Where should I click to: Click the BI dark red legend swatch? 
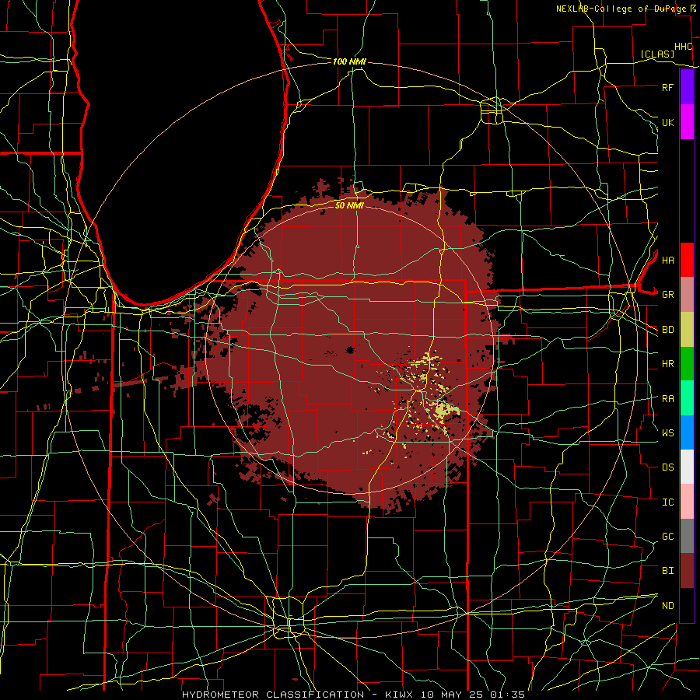687,571
